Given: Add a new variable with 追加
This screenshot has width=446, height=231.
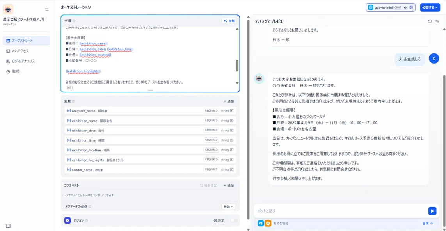Looking at the screenshot, I should 229,101.
